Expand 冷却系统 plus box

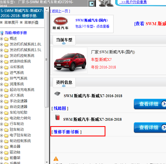click(x=1, y=67)
